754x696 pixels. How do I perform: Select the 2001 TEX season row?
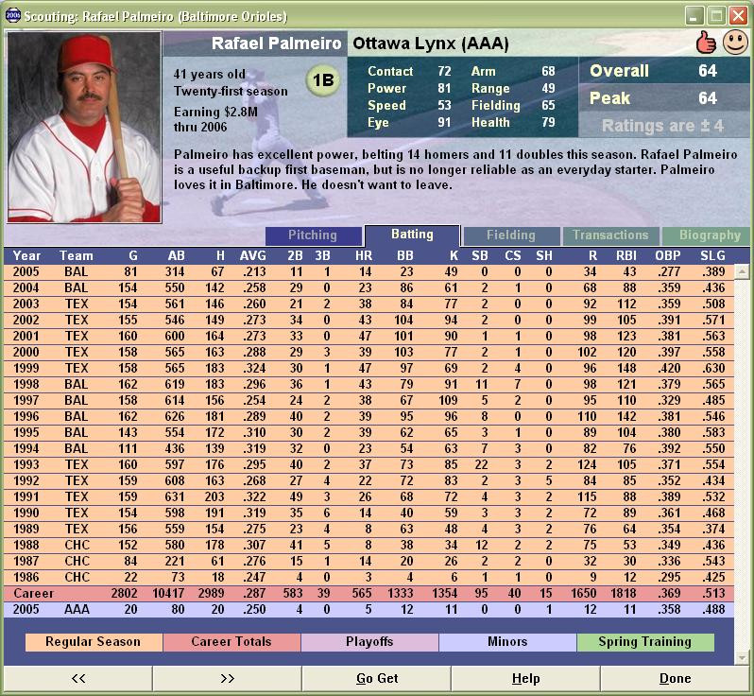point(368,336)
